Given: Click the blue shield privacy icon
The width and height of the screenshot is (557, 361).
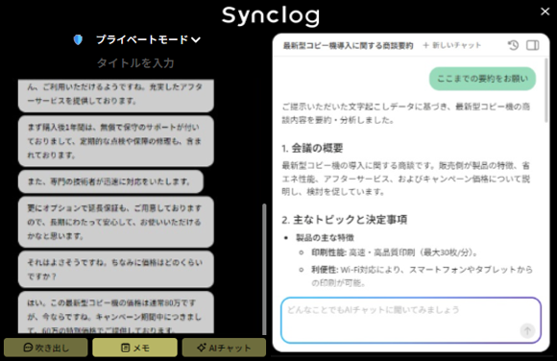Looking at the screenshot, I should tap(78, 39).
